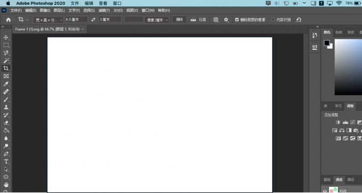Select the Magic Wand tool
The width and height of the screenshot is (362, 193).
[x=6, y=60]
